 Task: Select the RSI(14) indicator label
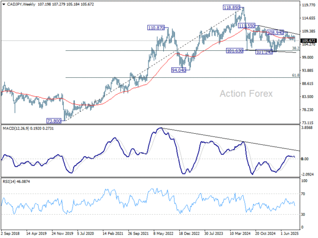click(x=9, y=181)
